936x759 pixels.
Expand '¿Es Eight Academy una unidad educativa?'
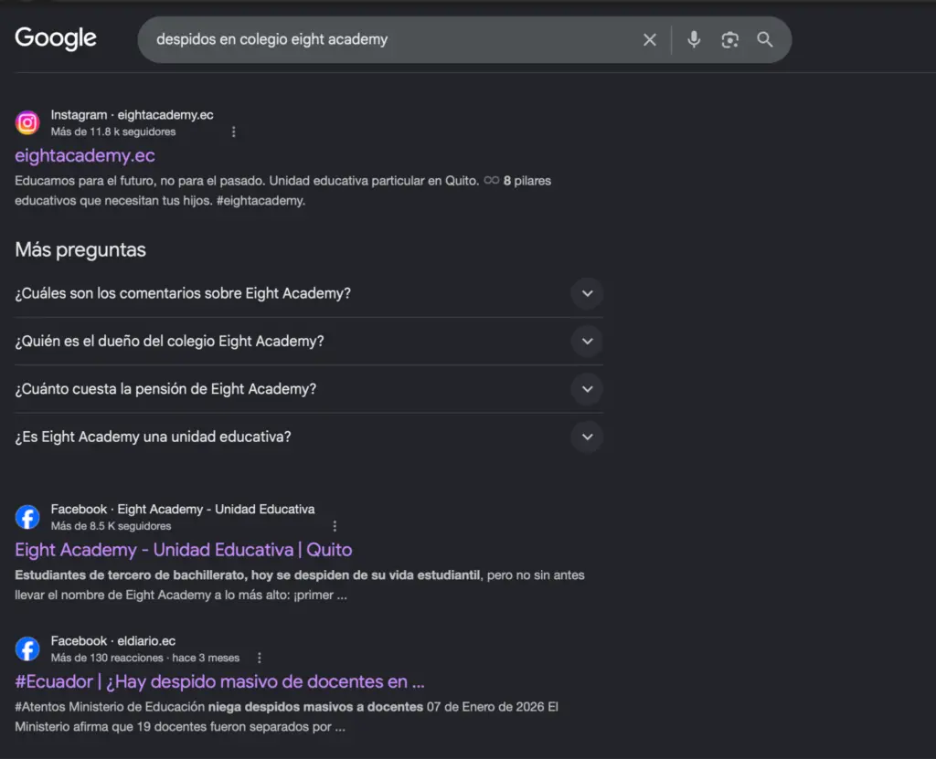click(x=309, y=437)
